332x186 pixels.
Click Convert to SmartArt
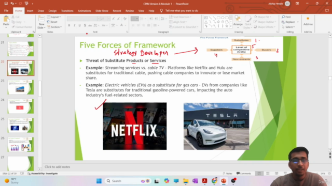pos(184,27)
